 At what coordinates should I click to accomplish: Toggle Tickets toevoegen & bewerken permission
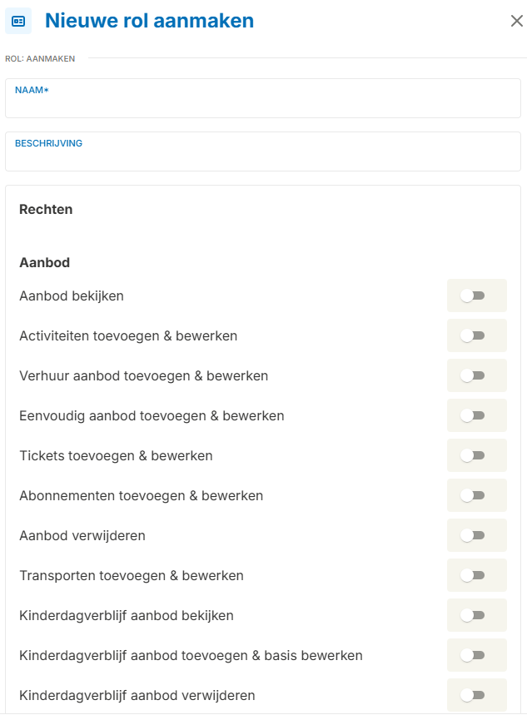(473, 455)
